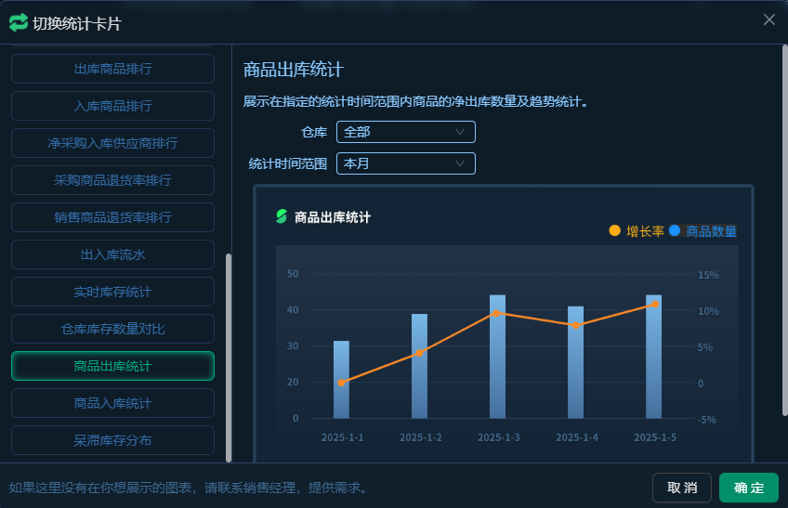Viewport: 788px width, 508px height.
Task: Click the green logo beside the 商品出库统计 chart title
Action: tap(282, 217)
